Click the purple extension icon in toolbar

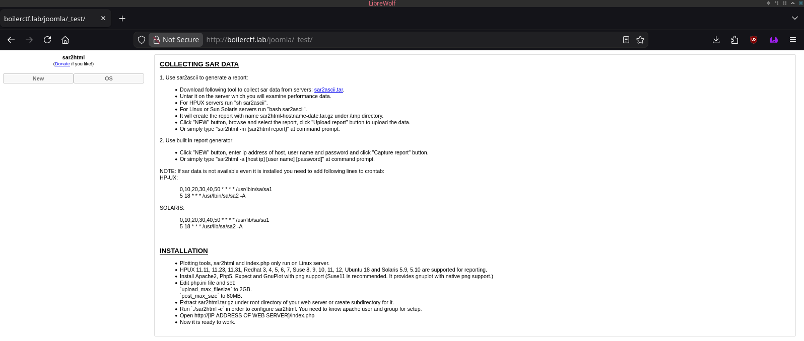click(774, 40)
